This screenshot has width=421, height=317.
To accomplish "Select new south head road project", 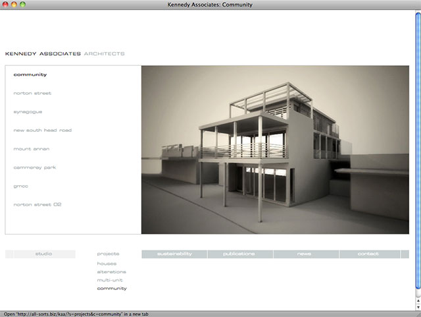I will click(x=42, y=130).
